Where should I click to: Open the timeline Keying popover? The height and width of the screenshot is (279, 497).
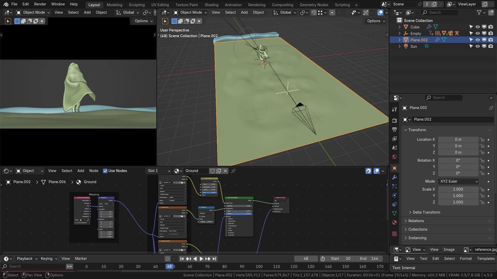(49, 259)
